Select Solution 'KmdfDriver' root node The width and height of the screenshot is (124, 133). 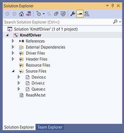pyautogui.click(x=46, y=29)
